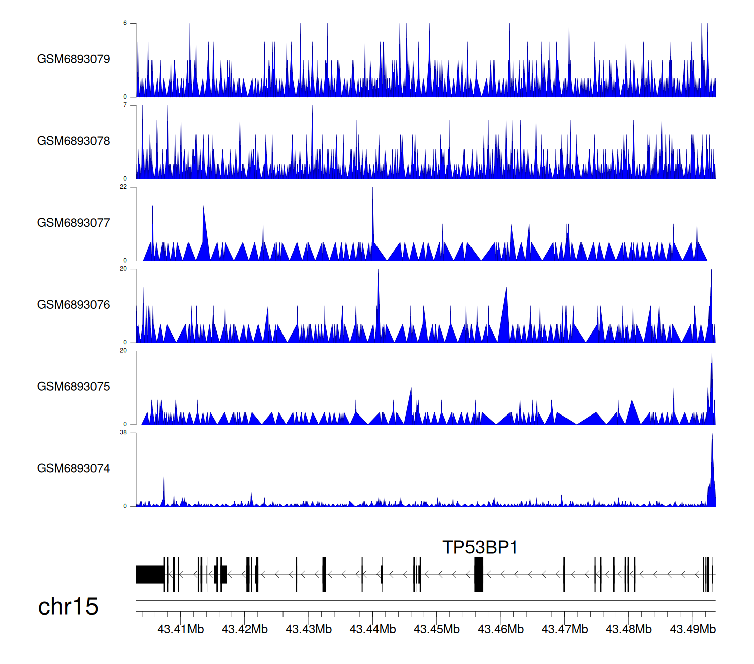This screenshot has height=664, width=754.
Task: Click the 43.47Mb position label
Action: 564,629
